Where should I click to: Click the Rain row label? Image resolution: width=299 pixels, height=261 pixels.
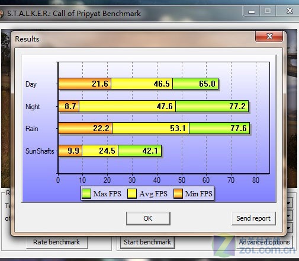click(32, 129)
